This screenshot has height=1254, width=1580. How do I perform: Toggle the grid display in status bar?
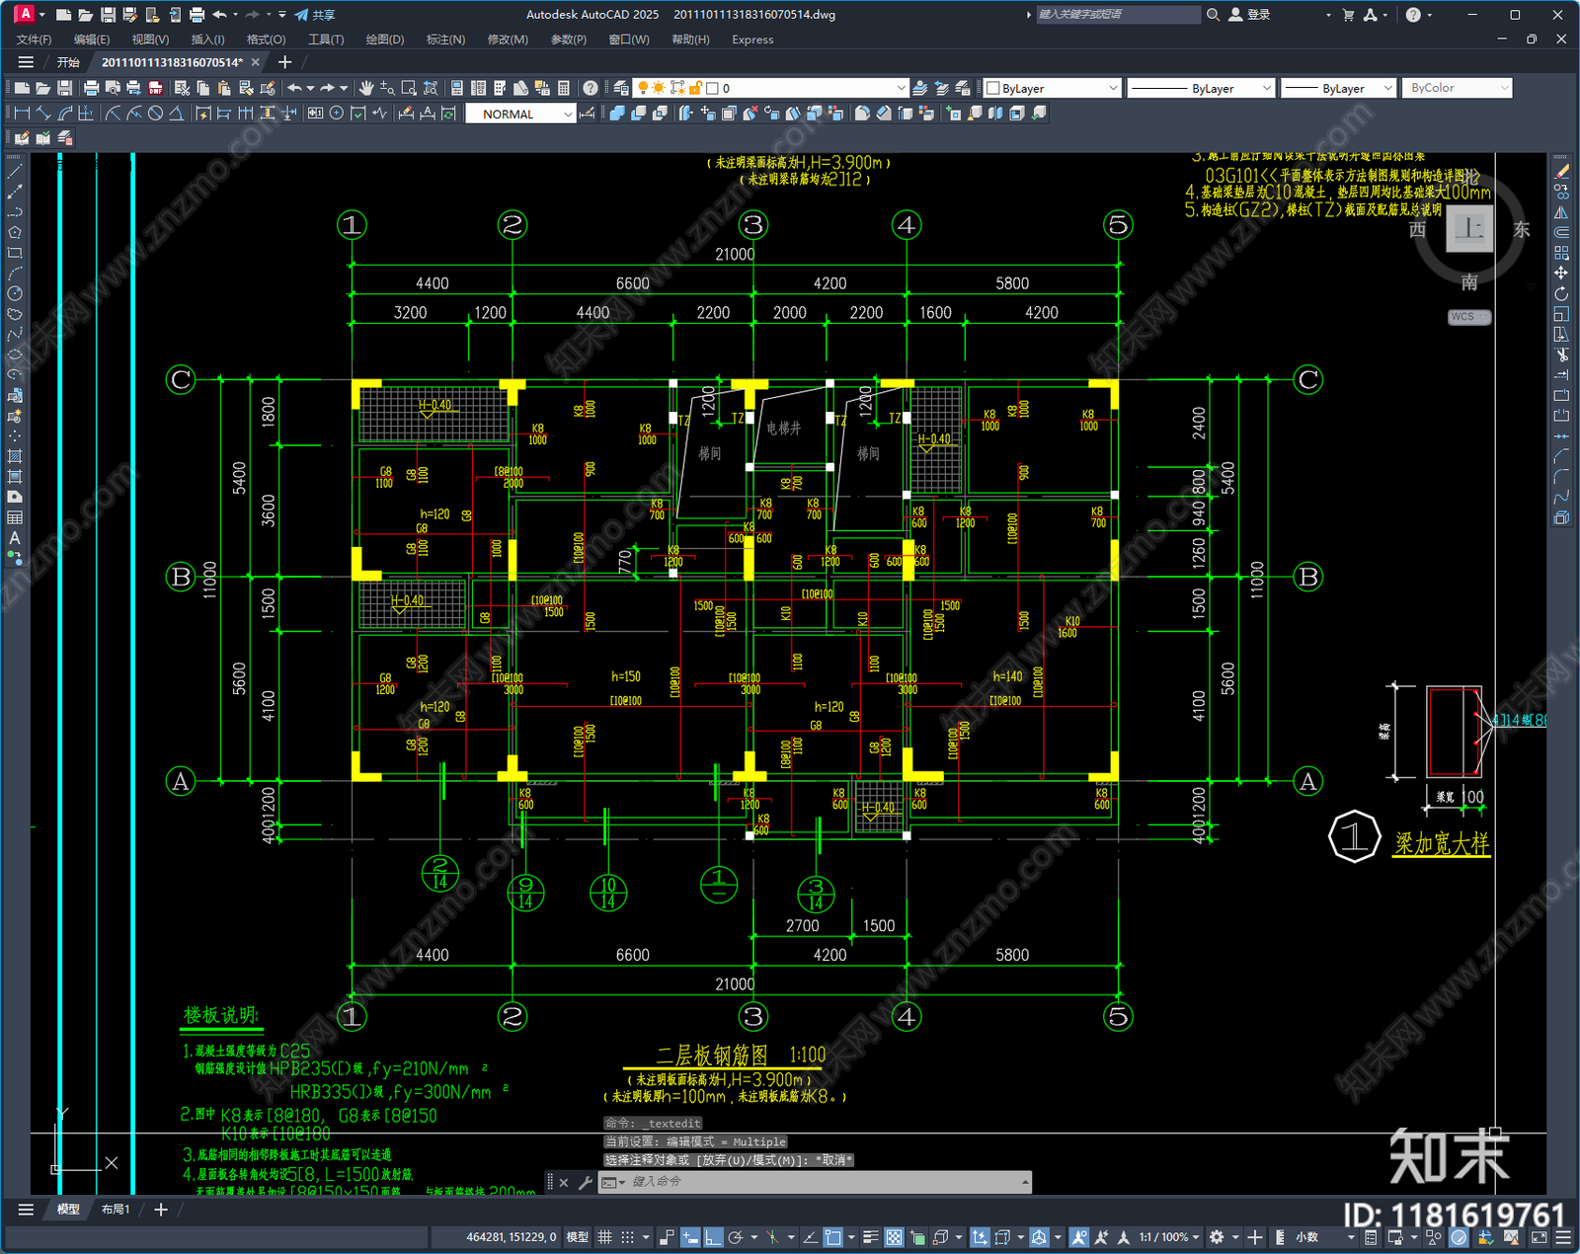(605, 1237)
